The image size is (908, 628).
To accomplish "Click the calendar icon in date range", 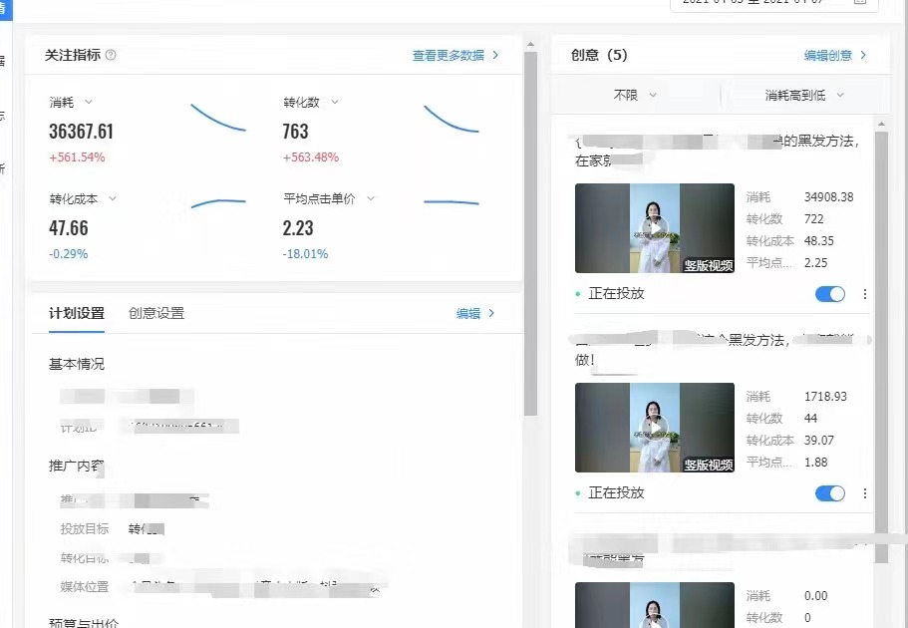I will coord(860,2).
